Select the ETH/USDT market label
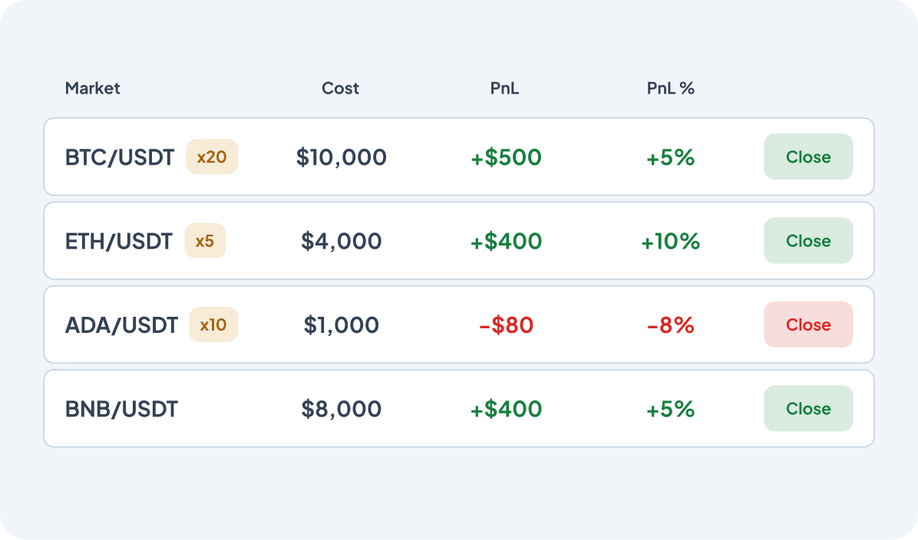 119,240
